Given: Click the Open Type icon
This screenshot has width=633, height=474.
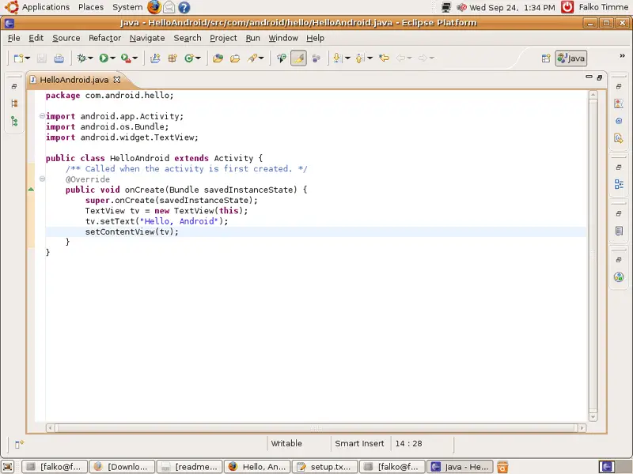Looking at the screenshot, I should pyautogui.click(x=218, y=58).
